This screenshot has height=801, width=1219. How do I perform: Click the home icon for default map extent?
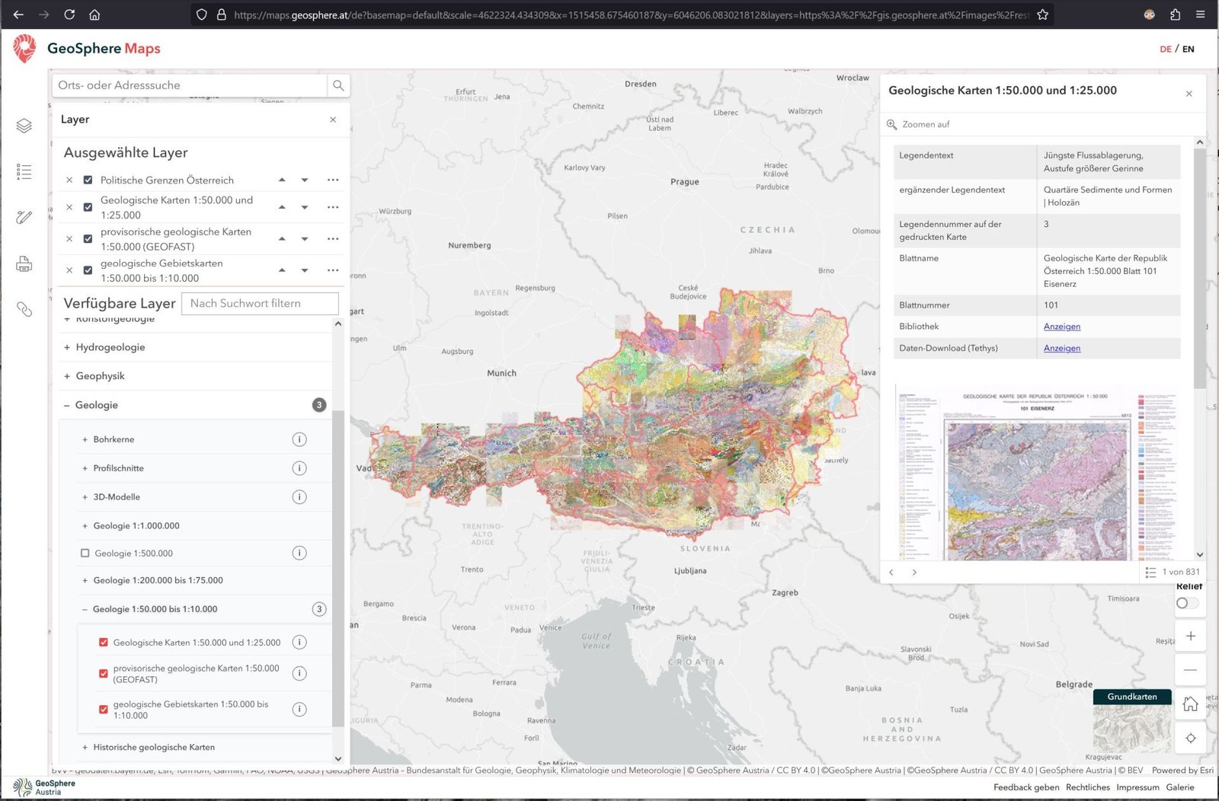(1190, 704)
